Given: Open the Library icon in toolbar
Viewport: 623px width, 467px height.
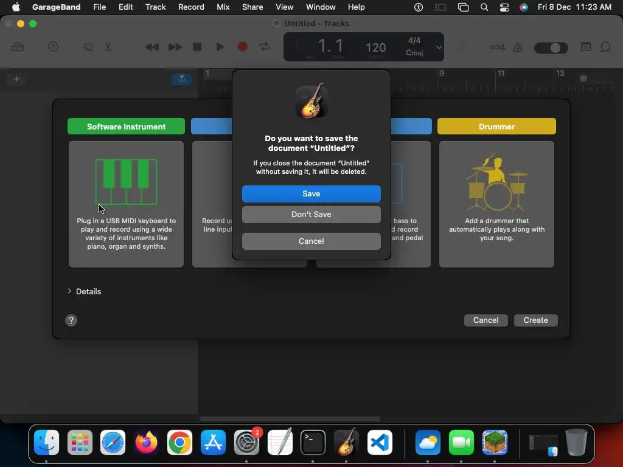Looking at the screenshot, I should point(18,47).
